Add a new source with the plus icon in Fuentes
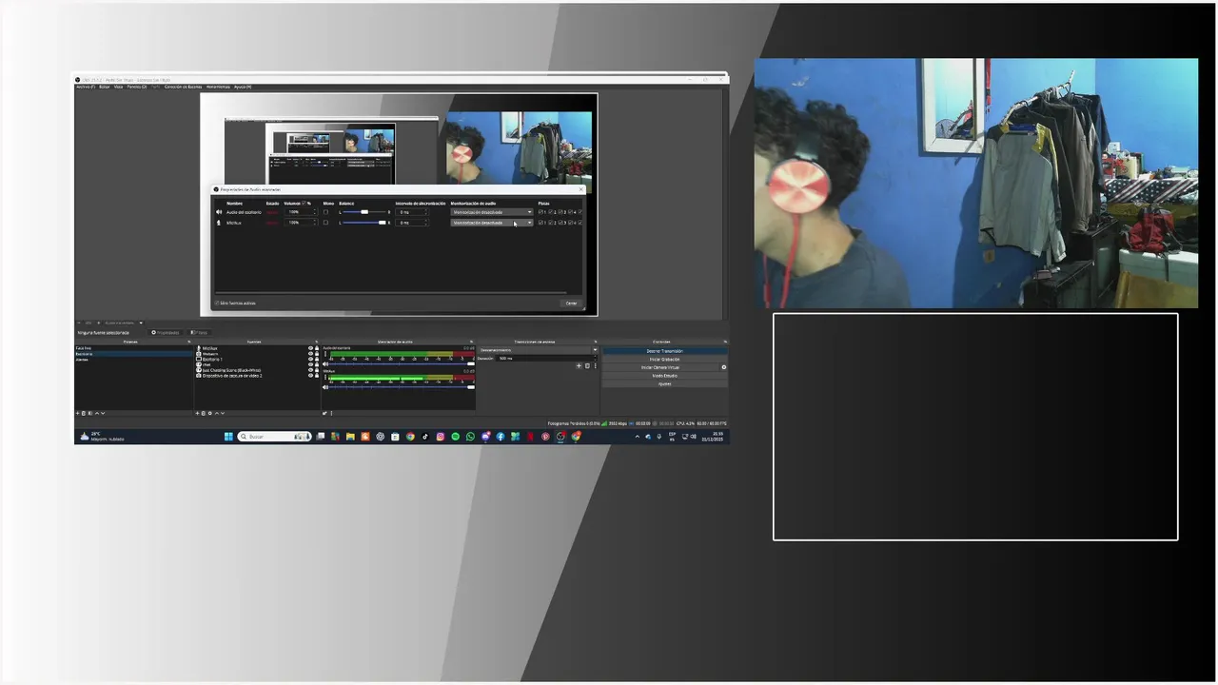The height and width of the screenshot is (685, 1218). pyautogui.click(x=197, y=413)
